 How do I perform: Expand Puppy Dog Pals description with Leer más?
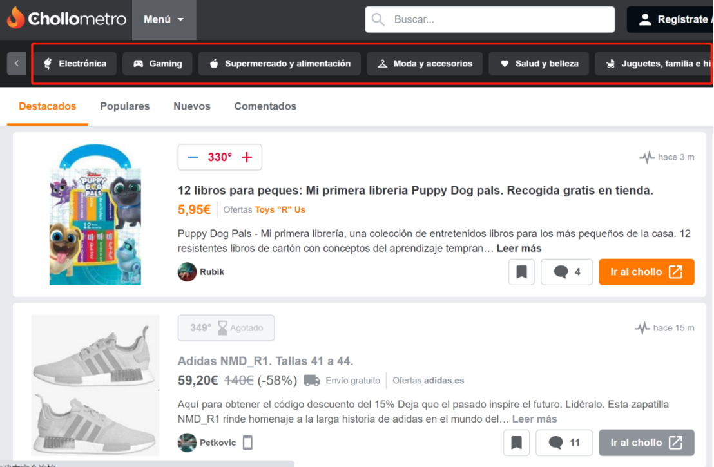519,249
